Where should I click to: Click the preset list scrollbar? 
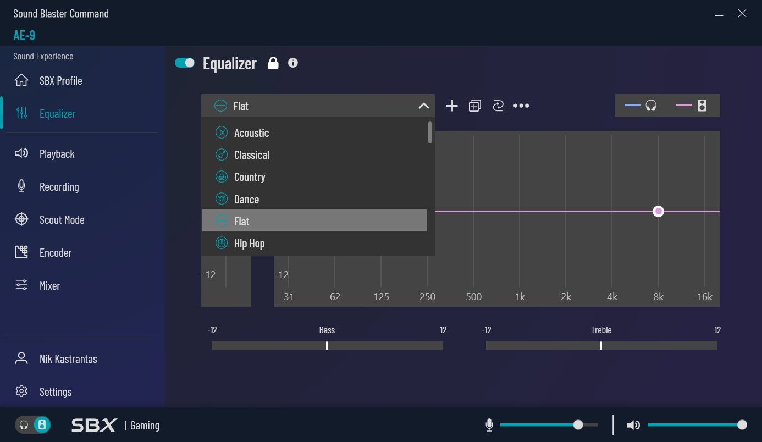pyautogui.click(x=430, y=132)
